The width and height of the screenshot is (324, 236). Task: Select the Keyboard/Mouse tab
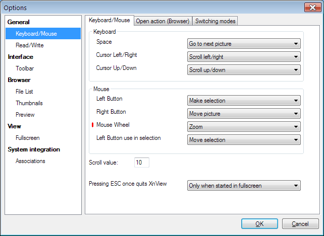(109, 21)
